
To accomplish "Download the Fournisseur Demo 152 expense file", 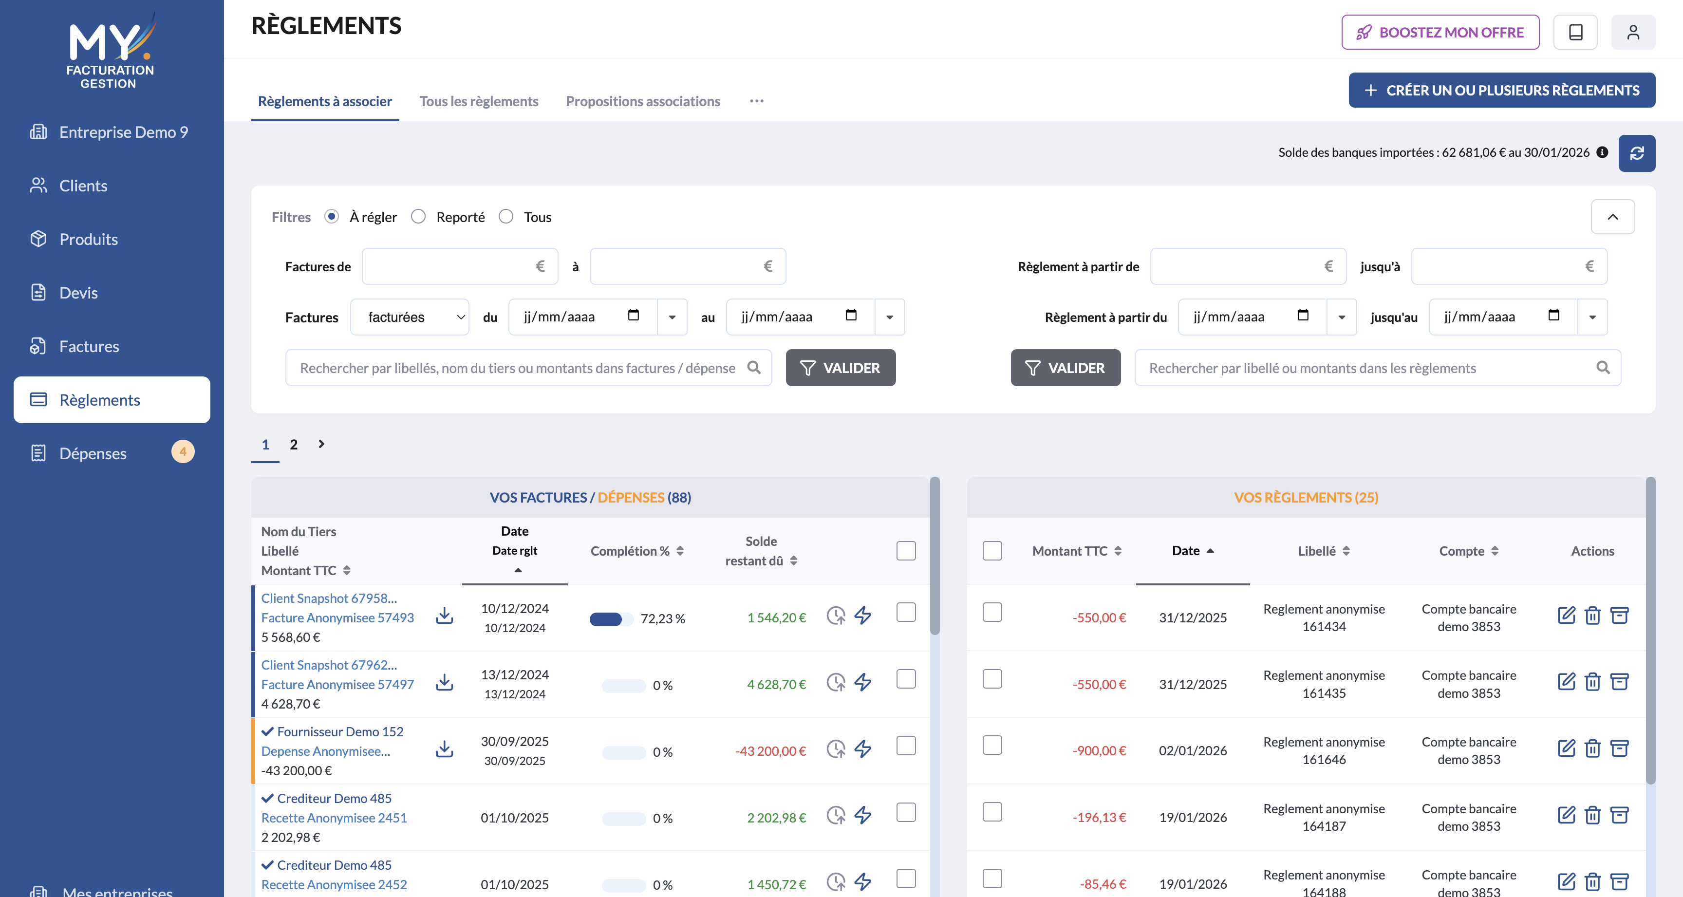I will coord(444,748).
